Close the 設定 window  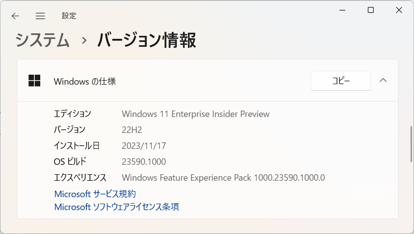coord(399,10)
